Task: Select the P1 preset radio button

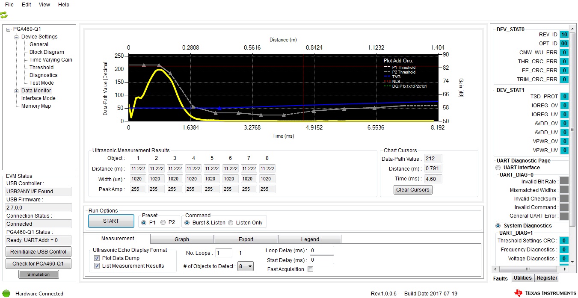Action: coord(144,222)
